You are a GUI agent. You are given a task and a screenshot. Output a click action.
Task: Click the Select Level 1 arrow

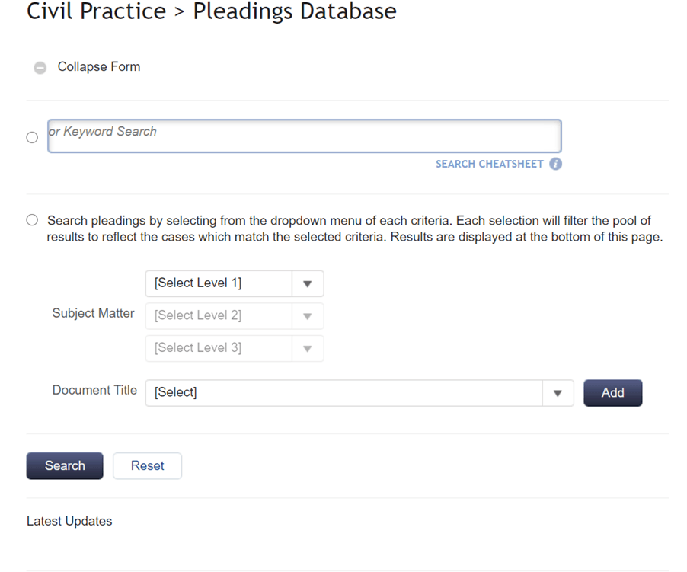tap(308, 284)
